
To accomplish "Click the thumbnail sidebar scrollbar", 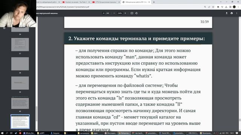I will click(x=37, y=114).
